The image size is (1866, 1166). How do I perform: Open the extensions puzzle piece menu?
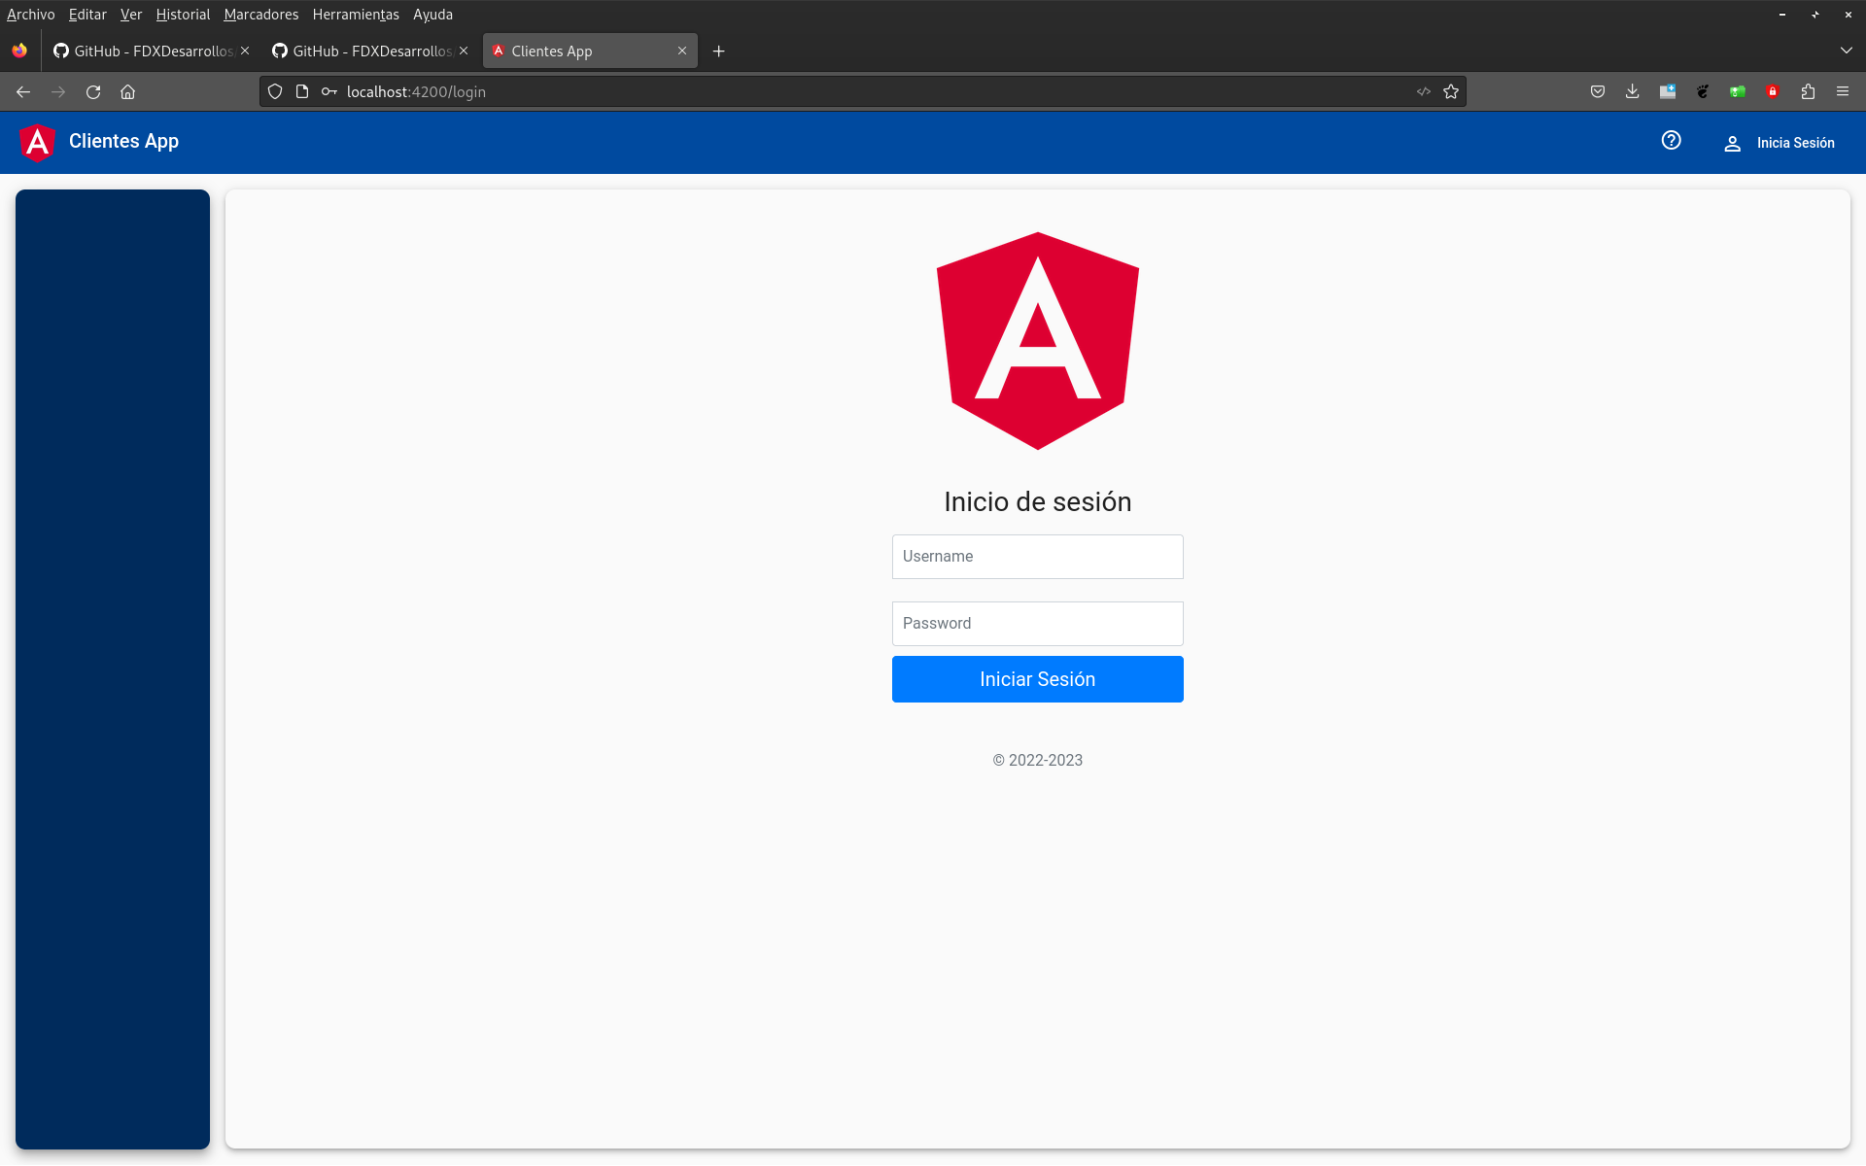click(1808, 91)
